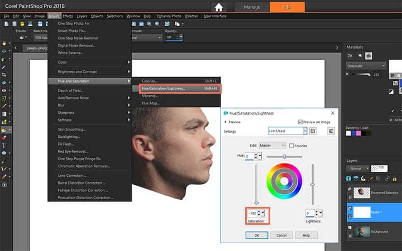This screenshot has width=402, height=251.
Task: Click the horizontal Hue slider handle
Action: tap(284, 157)
